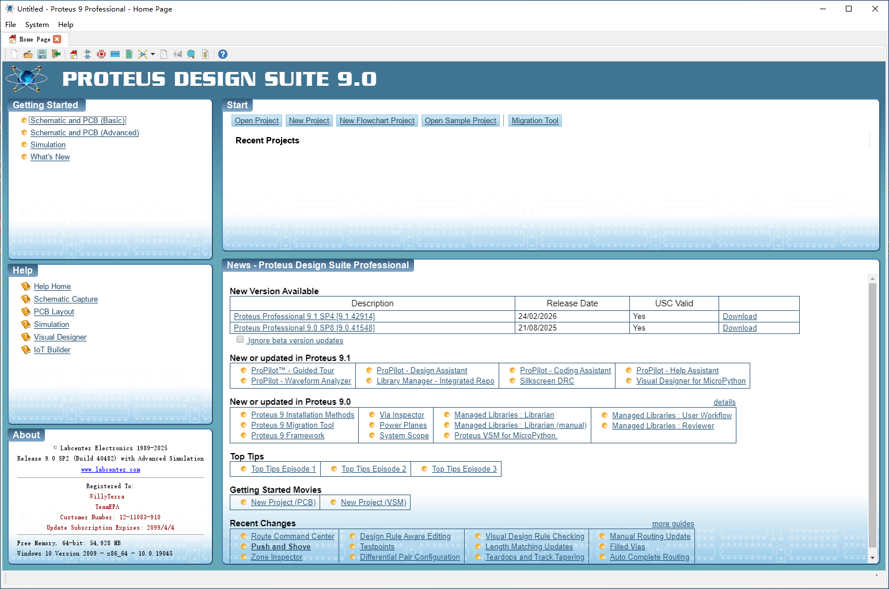This screenshot has height=589, width=889.
Task: Click the book icon beside Visual Designer
Action: point(25,337)
